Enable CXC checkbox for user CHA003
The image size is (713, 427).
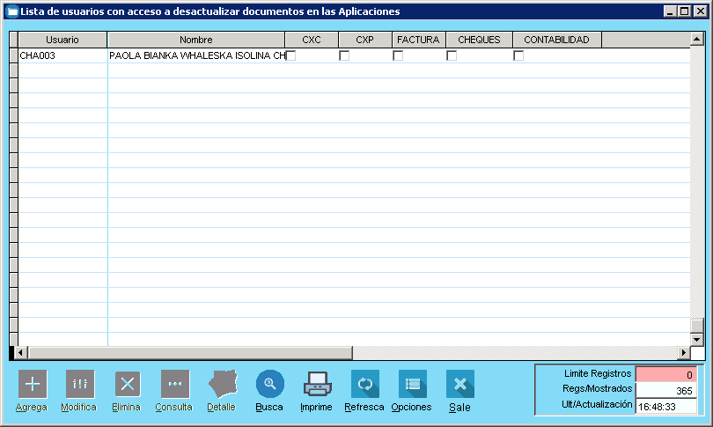[291, 55]
